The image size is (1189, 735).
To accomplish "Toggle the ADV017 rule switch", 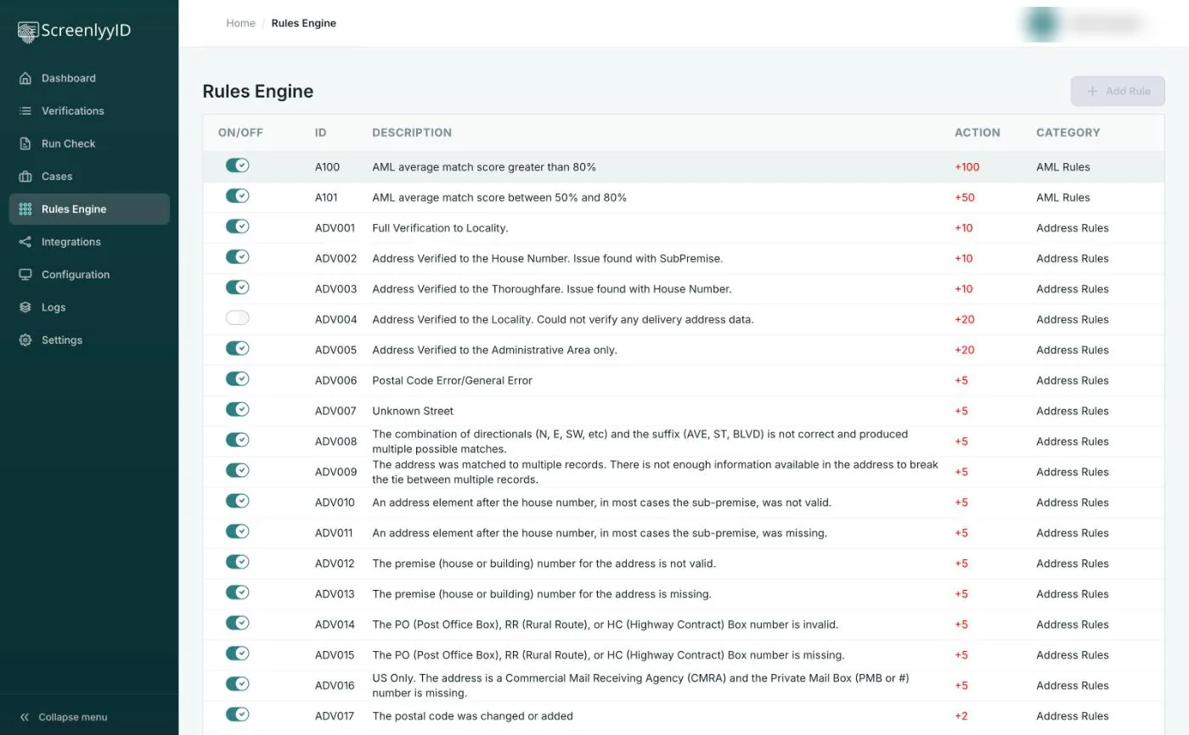I will (237, 715).
